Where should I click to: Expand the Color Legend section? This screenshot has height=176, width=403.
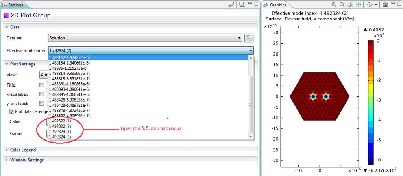(7, 150)
